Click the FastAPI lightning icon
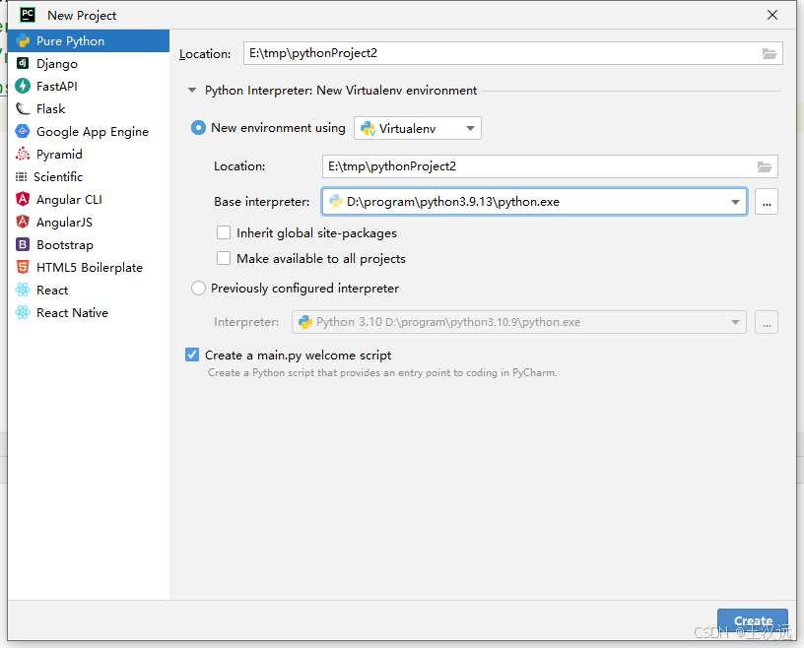804x648 pixels. coord(23,86)
